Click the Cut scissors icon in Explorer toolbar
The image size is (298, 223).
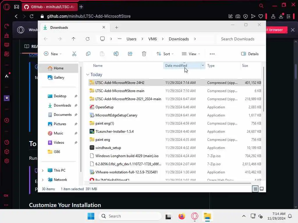[x=74, y=54]
